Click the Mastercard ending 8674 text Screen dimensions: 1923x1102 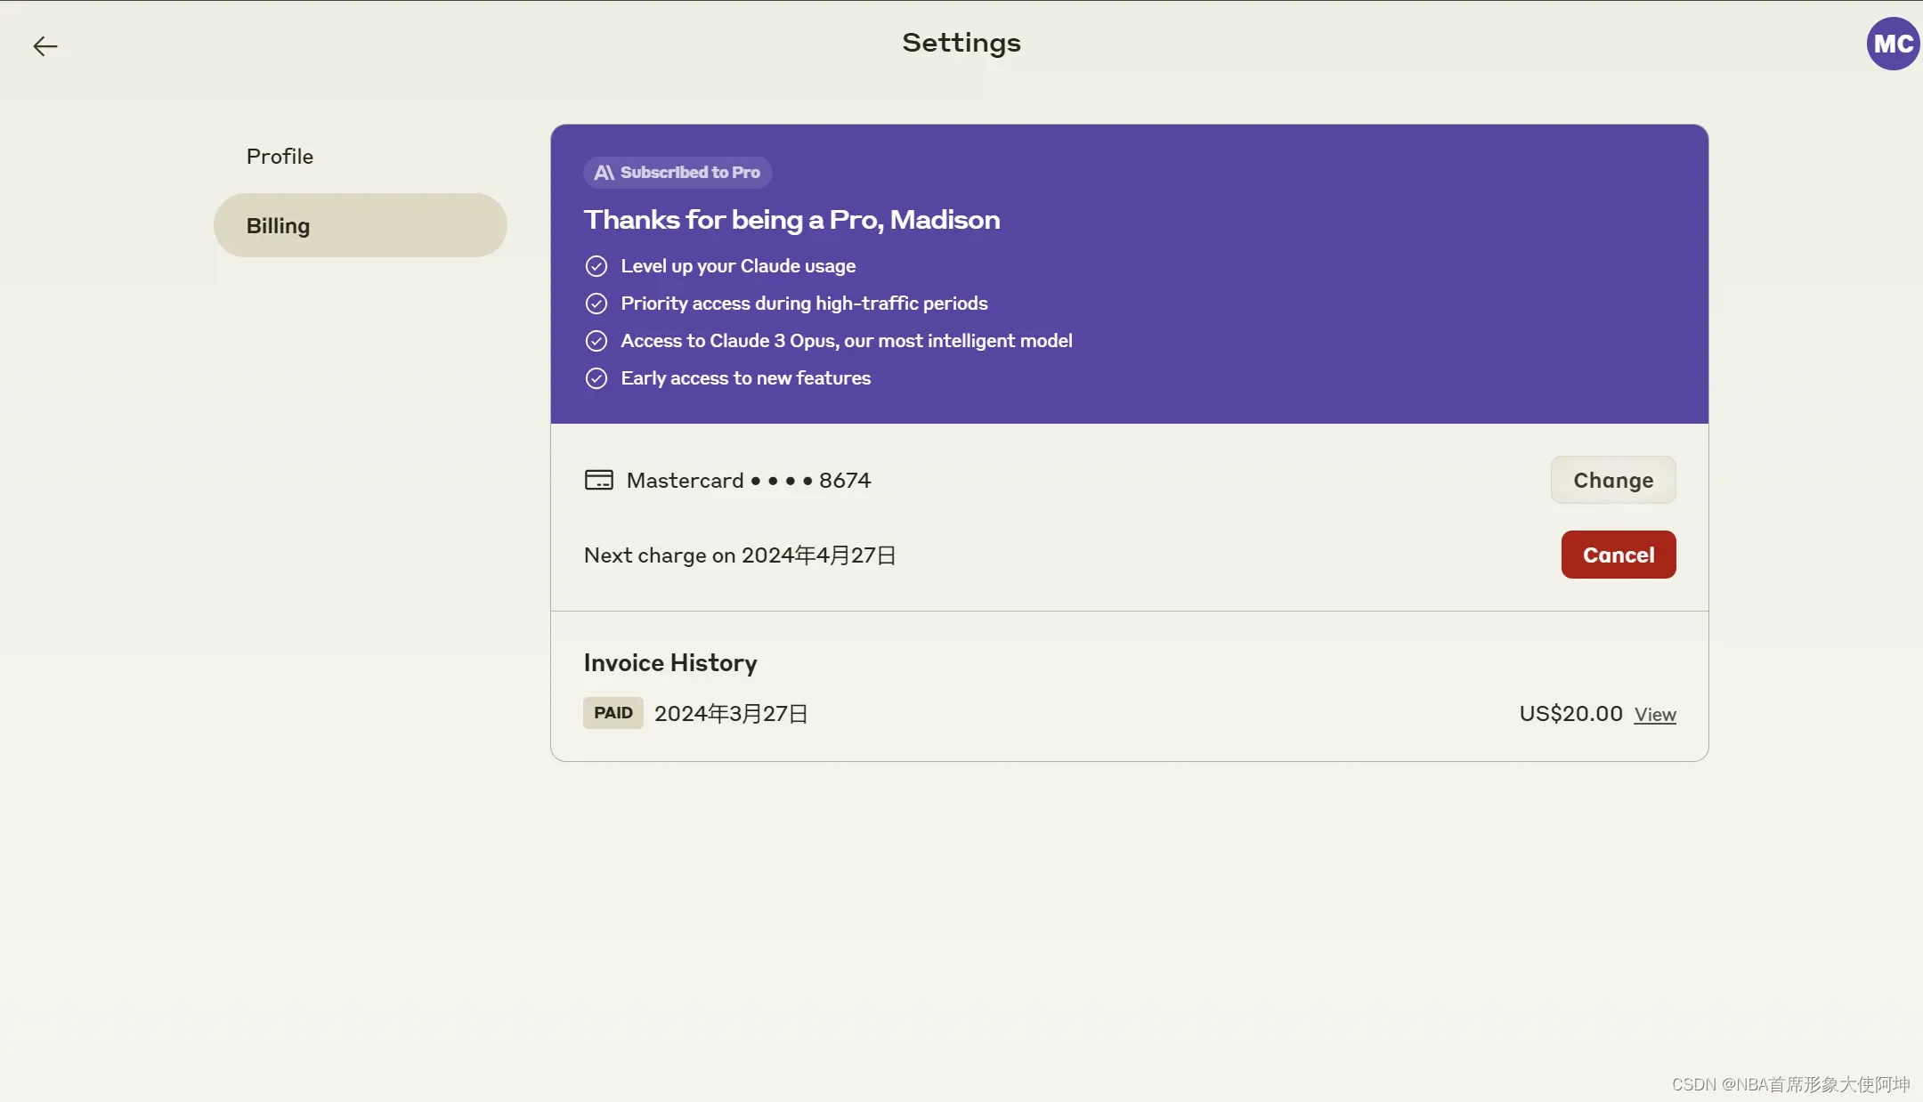point(748,481)
